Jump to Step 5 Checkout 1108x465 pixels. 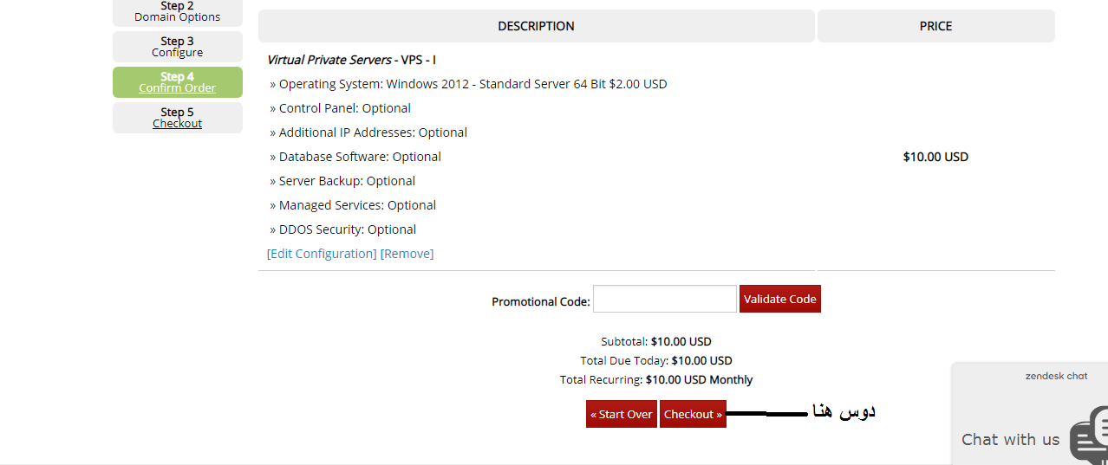pos(177,118)
